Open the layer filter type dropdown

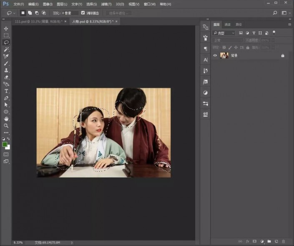[x=224, y=33]
